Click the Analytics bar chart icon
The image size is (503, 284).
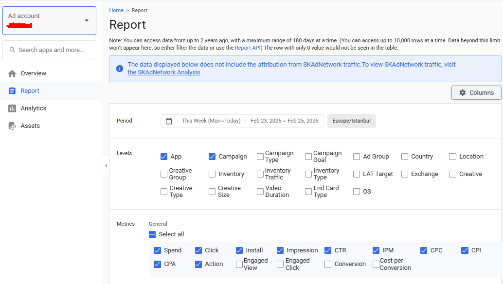pos(12,108)
